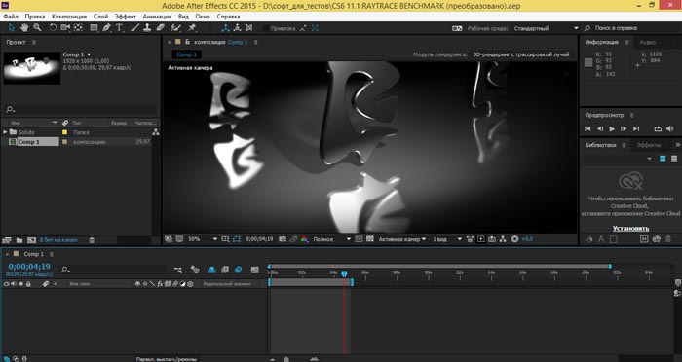Image resolution: width=682 pixels, height=362 pixels.
Task: Select the Rectangle shape tool
Action: tap(94, 28)
